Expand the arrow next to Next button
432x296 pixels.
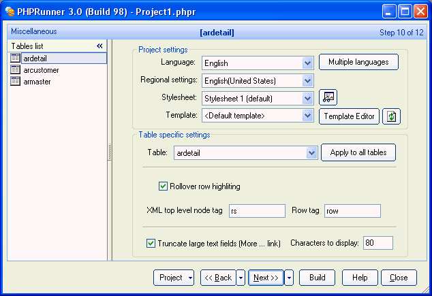tap(289, 278)
